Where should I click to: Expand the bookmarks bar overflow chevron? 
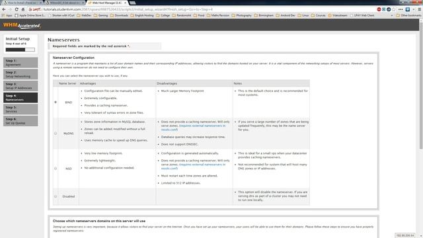coord(392,16)
